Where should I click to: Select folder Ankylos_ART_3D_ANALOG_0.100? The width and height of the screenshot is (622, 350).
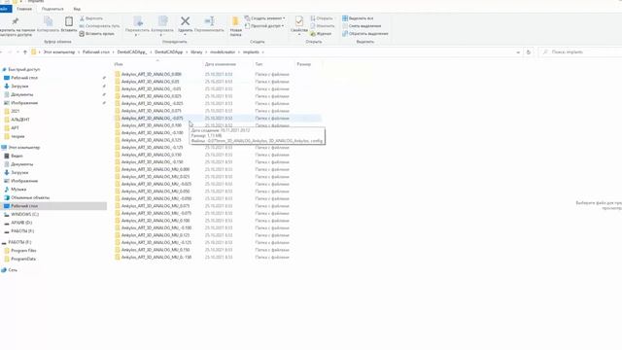(152, 125)
